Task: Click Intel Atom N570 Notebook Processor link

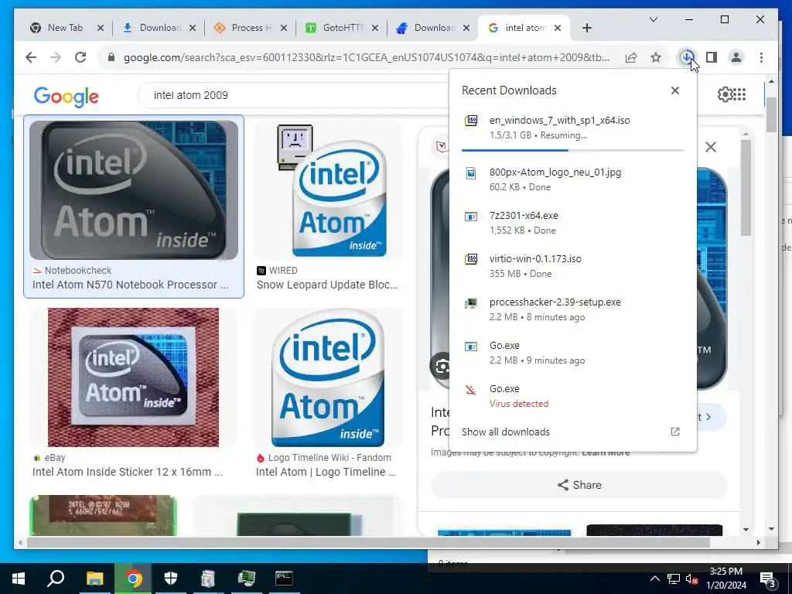Action: (130, 285)
